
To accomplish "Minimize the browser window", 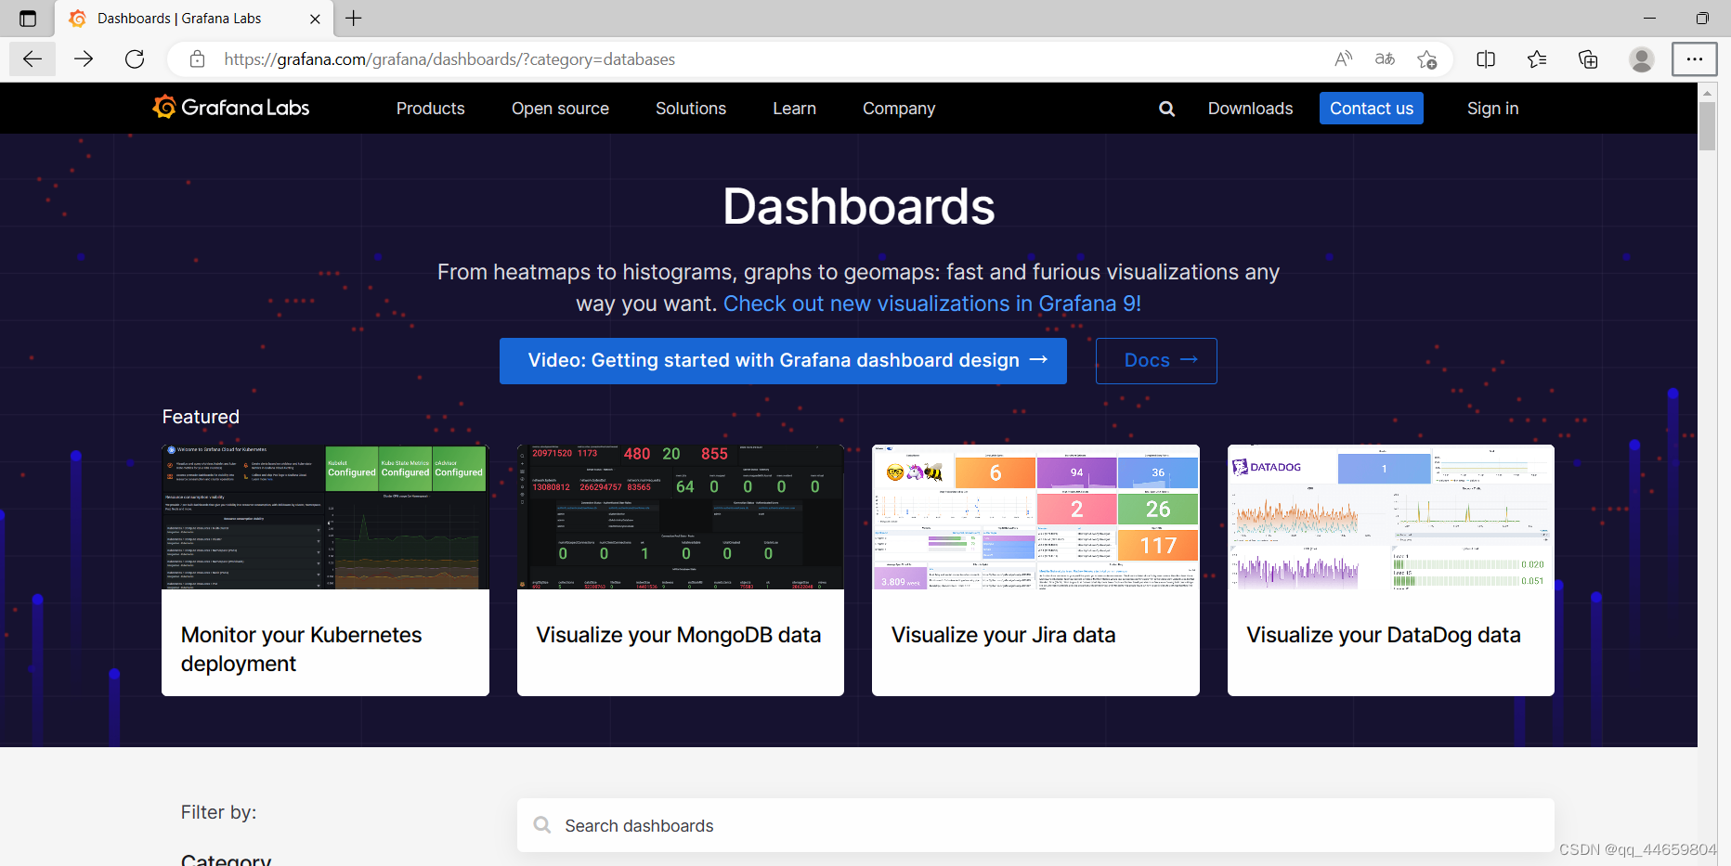I will pos(1649,18).
